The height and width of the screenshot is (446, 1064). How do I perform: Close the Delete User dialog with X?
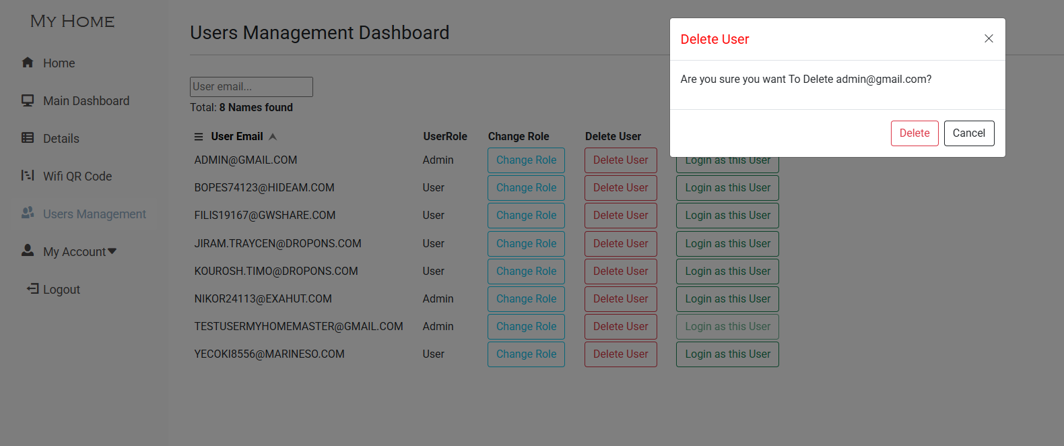coord(989,38)
